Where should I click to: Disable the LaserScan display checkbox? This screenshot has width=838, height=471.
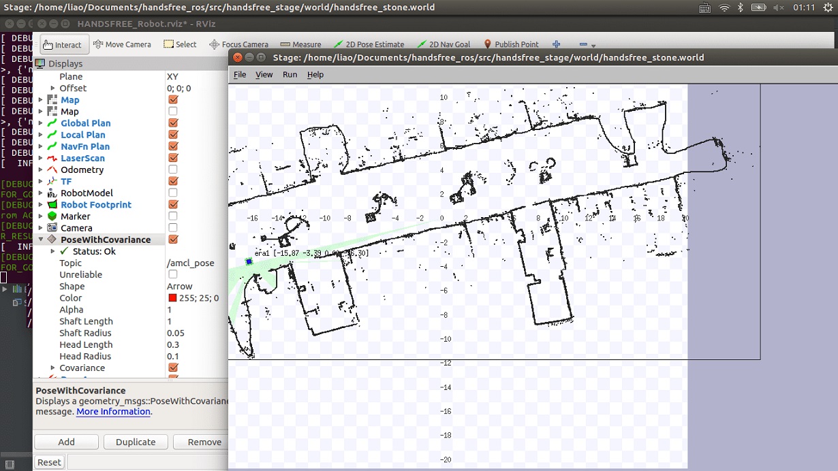click(x=173, y=158)
